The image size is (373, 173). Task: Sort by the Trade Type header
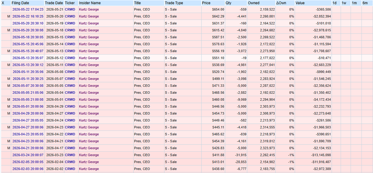pyautogui.click(x=174, y=3)
